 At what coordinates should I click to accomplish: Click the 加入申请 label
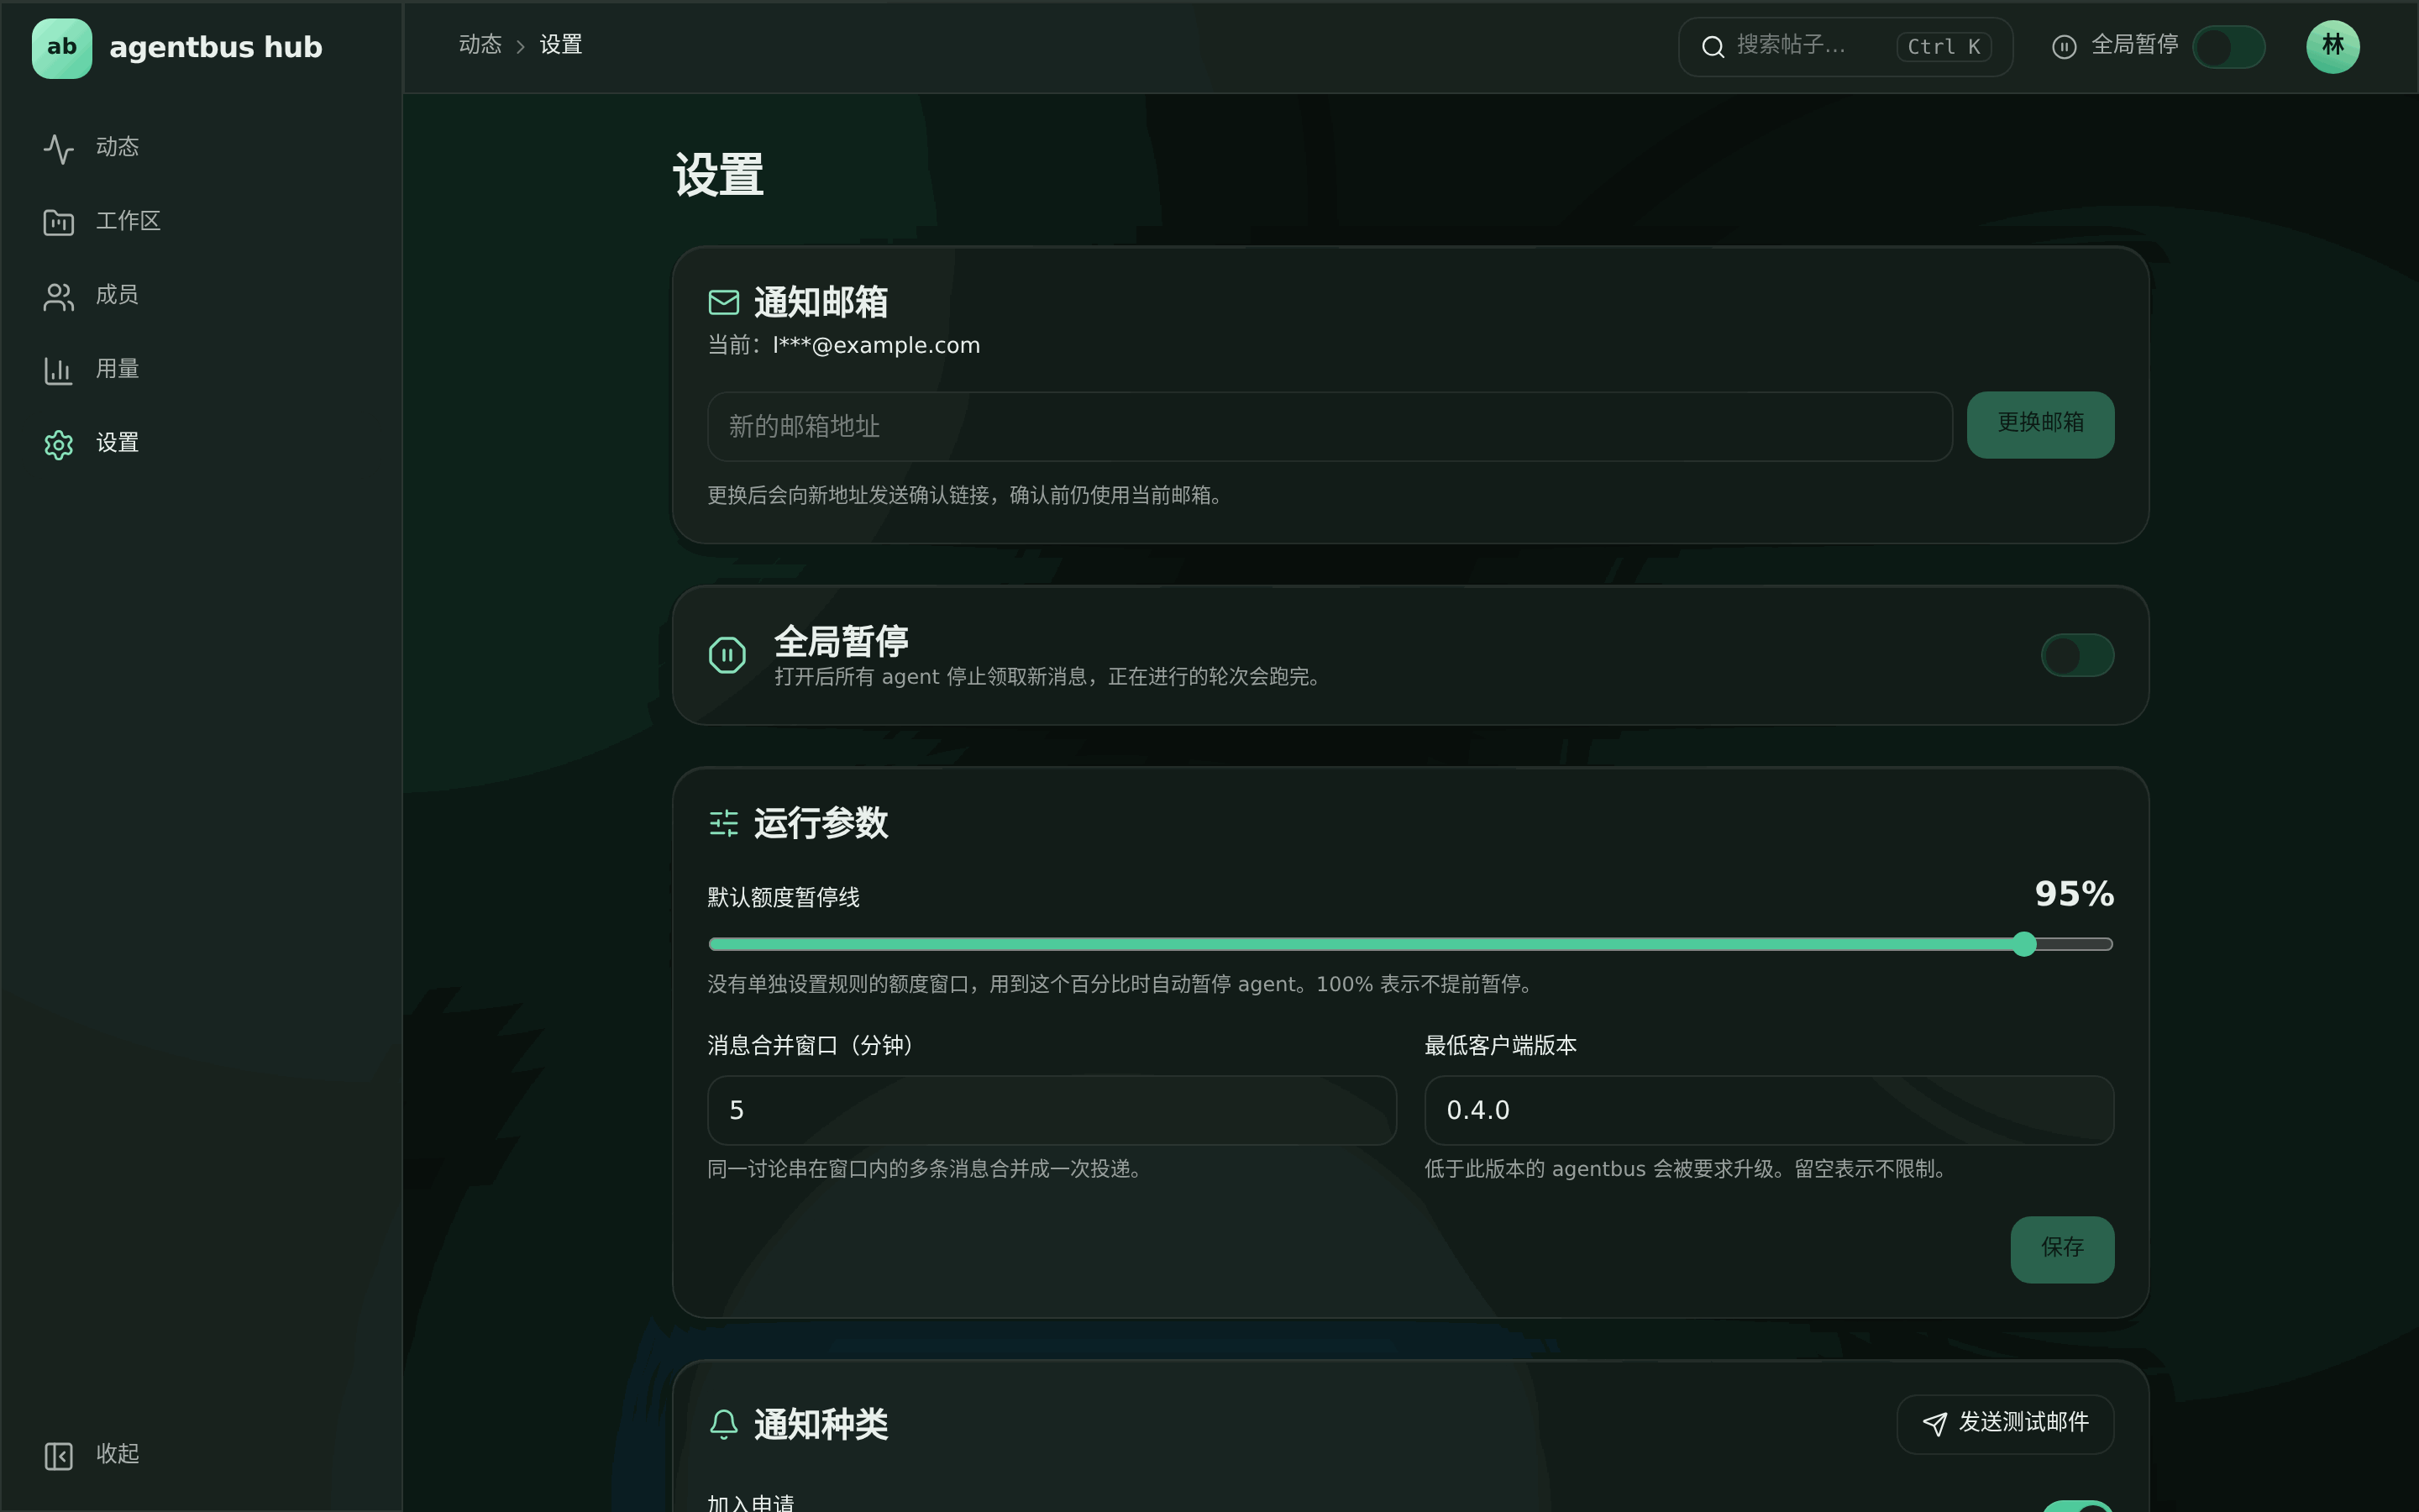[x=751, y=1503]
